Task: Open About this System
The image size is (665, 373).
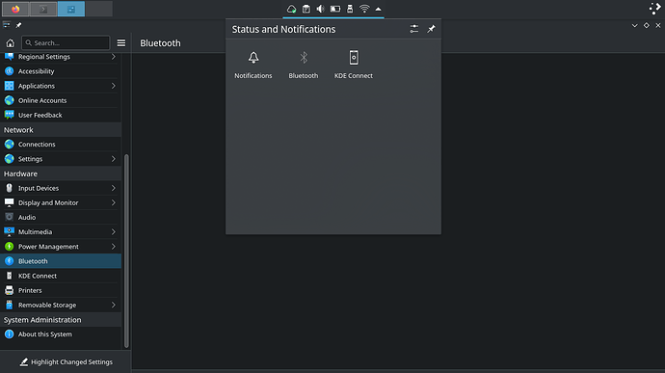Action: pos(61,334)
